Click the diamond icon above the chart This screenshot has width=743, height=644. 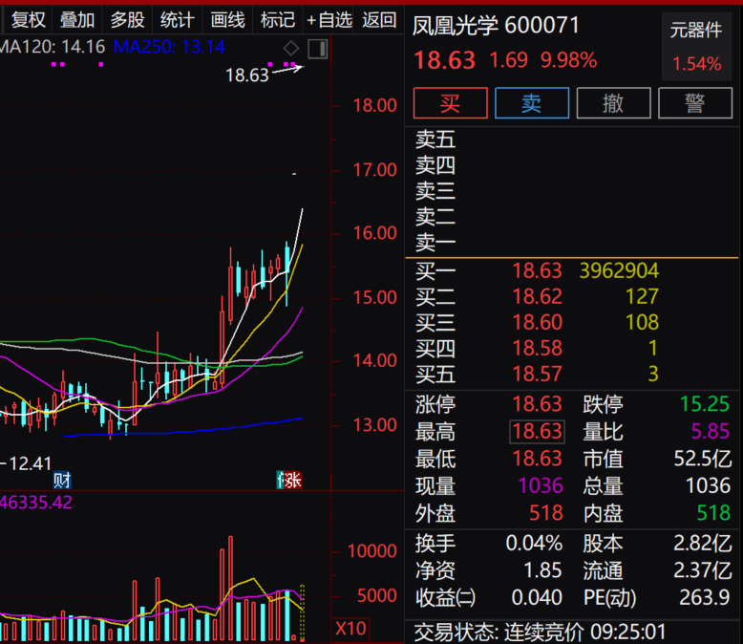point(292,48)
